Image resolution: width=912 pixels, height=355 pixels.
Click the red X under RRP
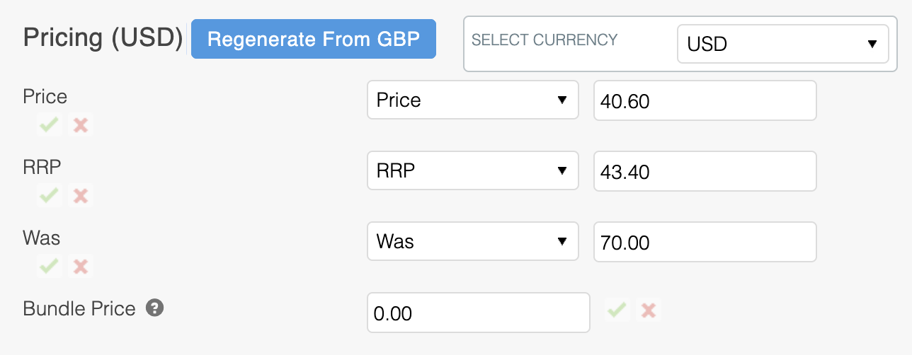point(81,196)
